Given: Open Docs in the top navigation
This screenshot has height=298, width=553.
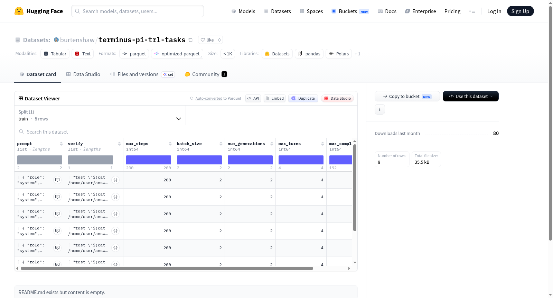Looking at the screenshot, I should (387, 11).
